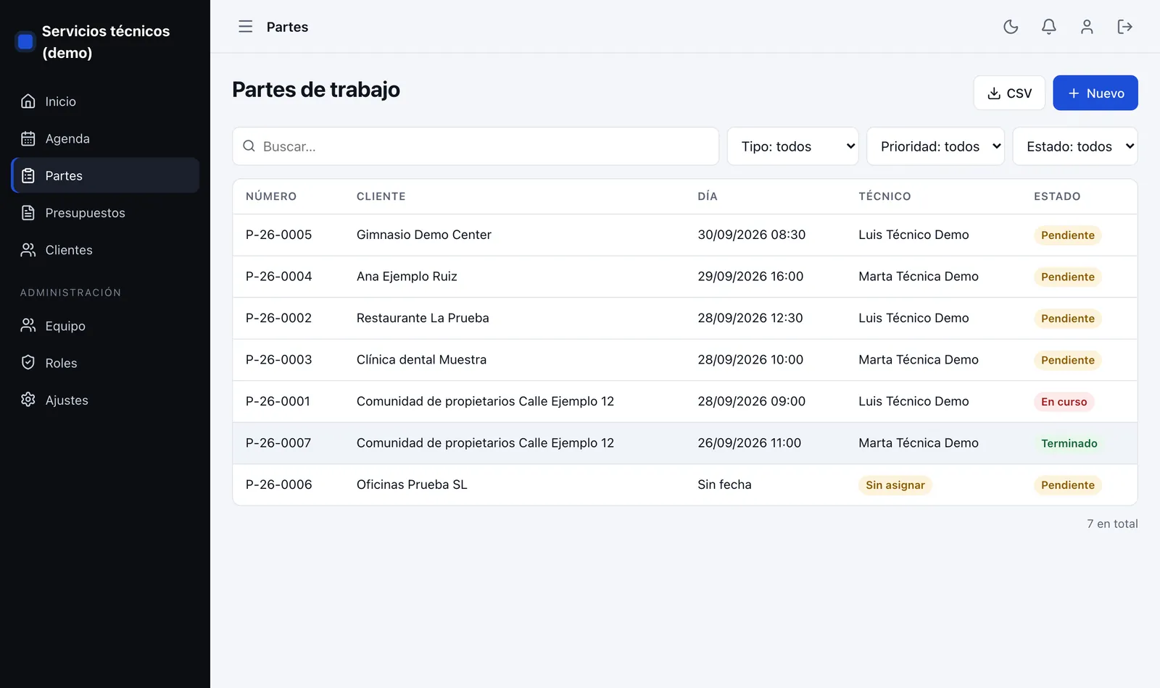Click the clipboard icon beside Partes
Screen dimensions: 1160x688
[x=28, y=175]
